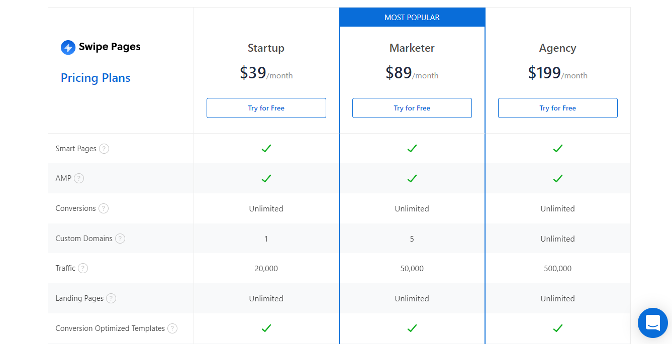Click the Agency plan $199 price
This screenshot has width=672, height=344.
coord(544,73)
